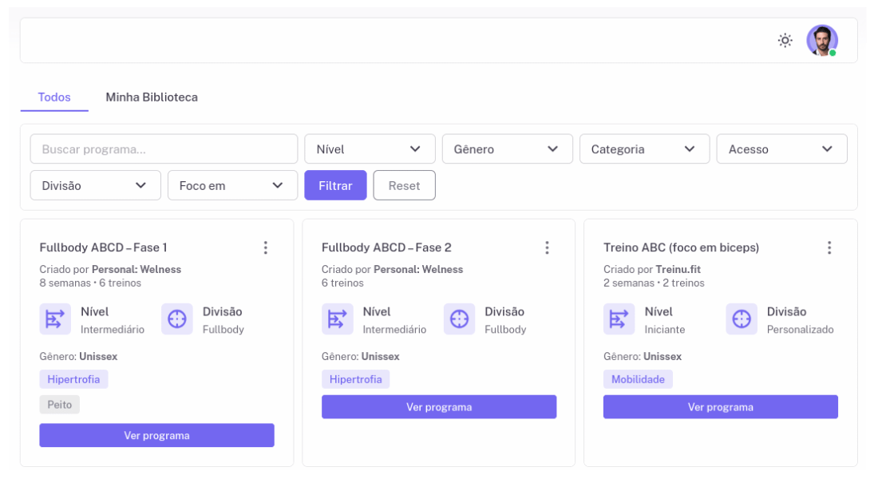Expand the Nível filter dropdown
Image resolution: width=878 pixels, height=479 pixels.
point(370,149)
